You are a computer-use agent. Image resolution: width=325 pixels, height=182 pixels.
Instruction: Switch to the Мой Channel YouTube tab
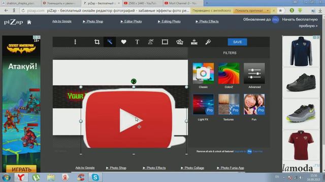click(183, 4)
